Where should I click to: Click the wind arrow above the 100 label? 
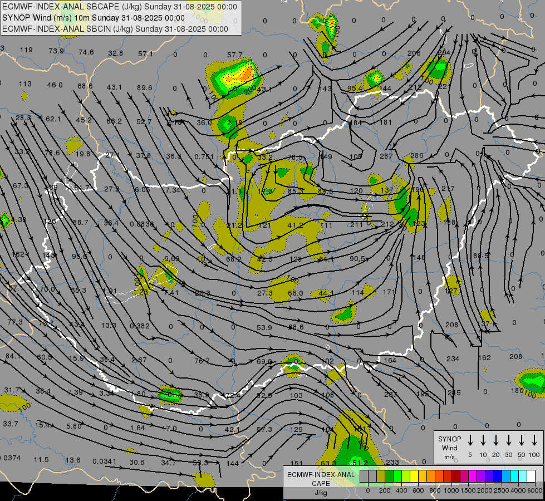[534, 440]
